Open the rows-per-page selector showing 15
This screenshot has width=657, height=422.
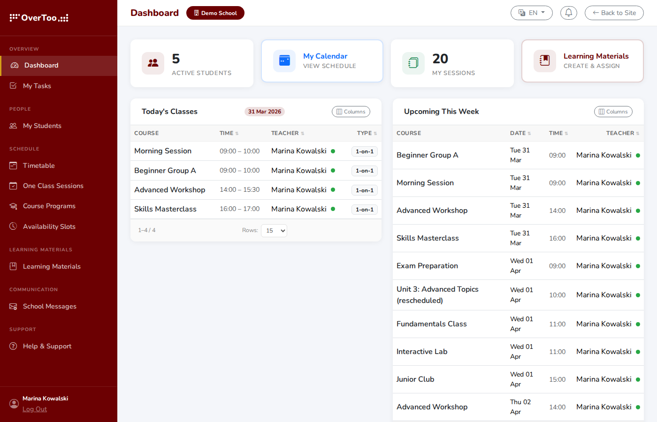(274, 230)
